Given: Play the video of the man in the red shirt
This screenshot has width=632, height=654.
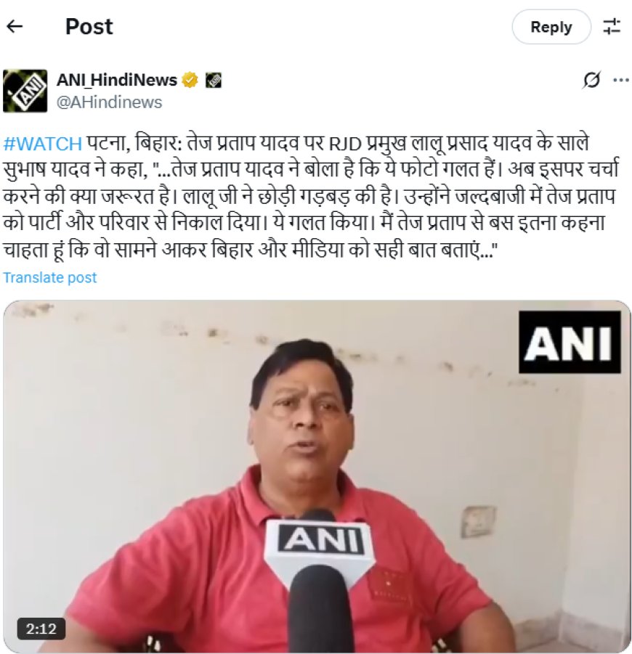Looking at the screenshot, I should coord(317,476).
